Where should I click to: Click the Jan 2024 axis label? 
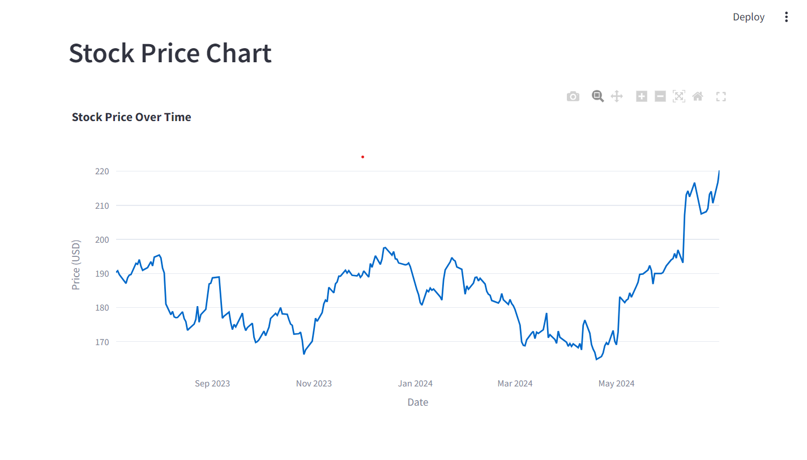tap(415, 384)
